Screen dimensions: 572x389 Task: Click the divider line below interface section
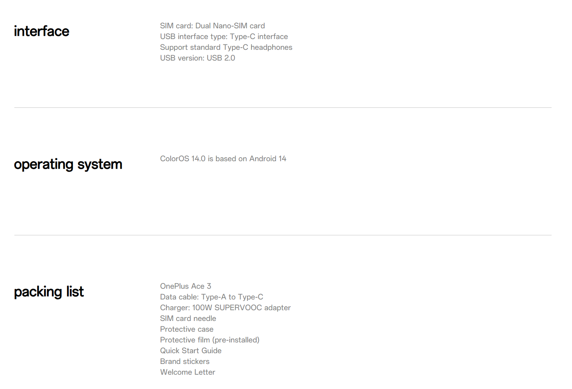tap(283, 107)
